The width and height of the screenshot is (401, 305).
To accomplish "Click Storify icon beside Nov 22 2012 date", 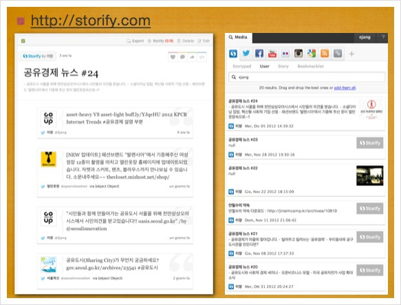I will [231, 192].
